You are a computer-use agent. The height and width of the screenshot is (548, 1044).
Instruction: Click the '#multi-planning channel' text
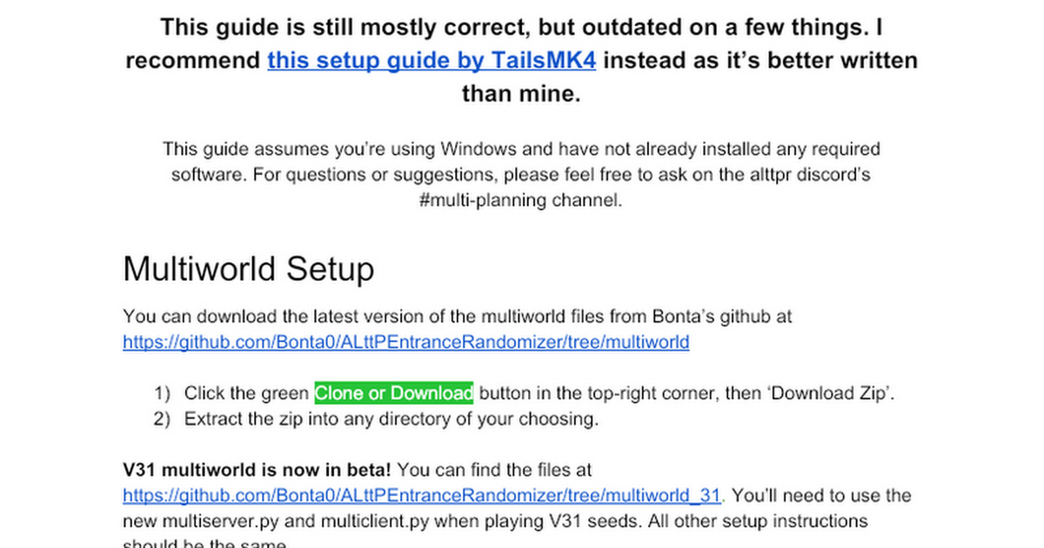pos(520,201)
